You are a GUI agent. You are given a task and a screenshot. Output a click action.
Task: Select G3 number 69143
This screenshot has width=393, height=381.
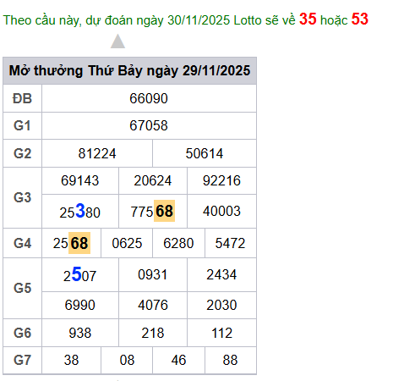click(x=80, y=180)
